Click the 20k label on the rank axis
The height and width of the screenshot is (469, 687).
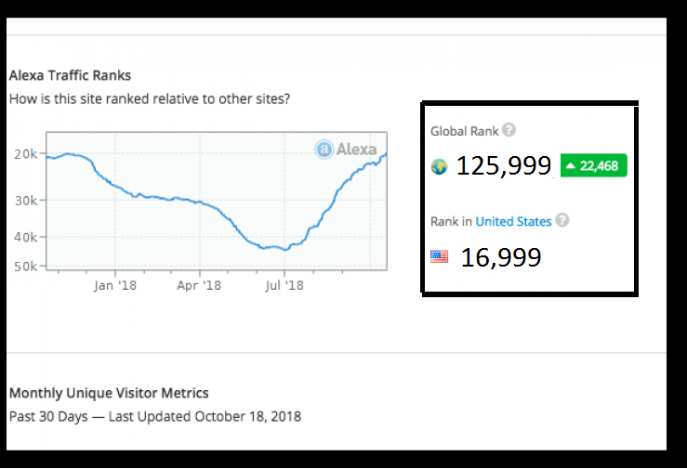30,153
